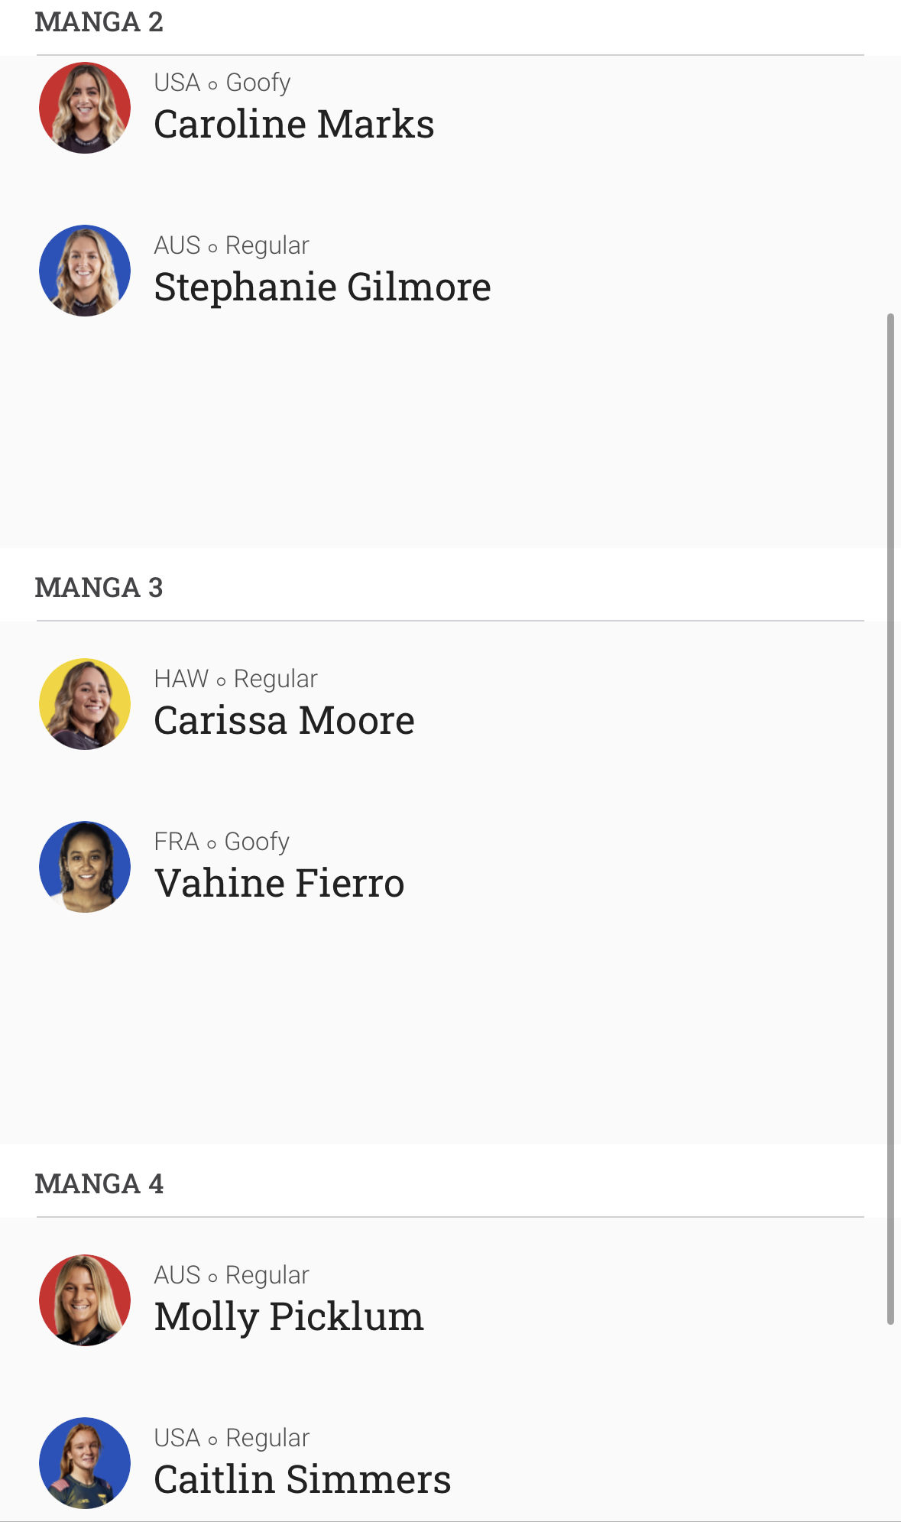The image size is (901, 1522).
Task: Tap Vahine Fierro's profile picture
Action: tap(85, 867)
